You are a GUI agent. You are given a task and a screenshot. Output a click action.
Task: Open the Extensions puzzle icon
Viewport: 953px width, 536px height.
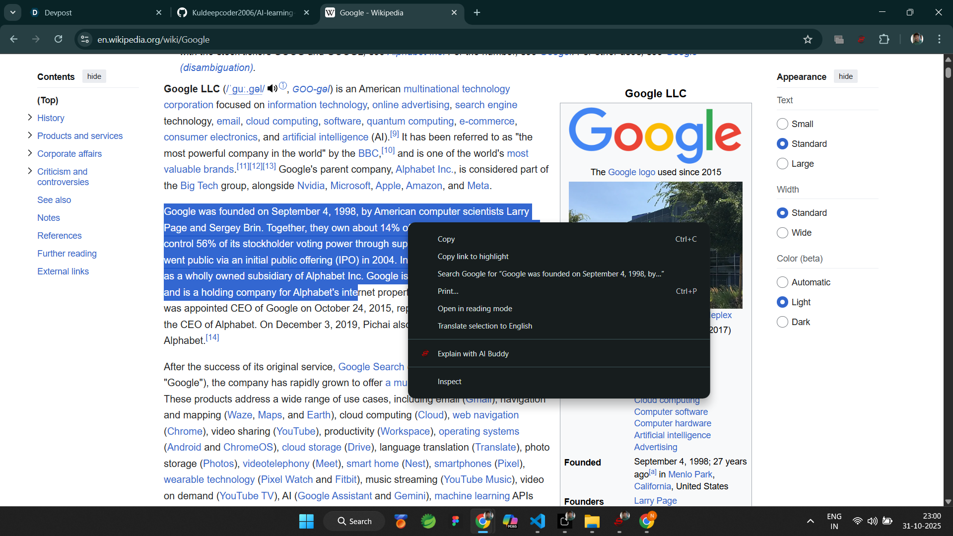884,39
